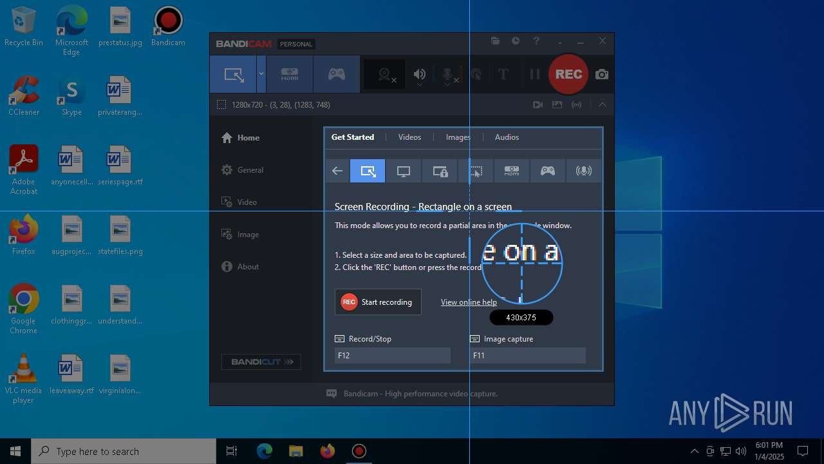Screen dimensions: 824x464
Task: Click the red REC button
Action: (x=568, y=74)
